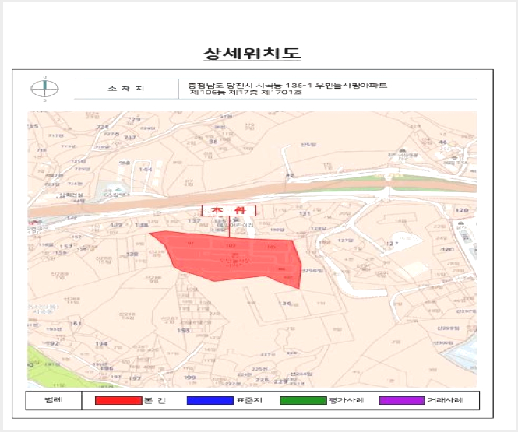Click the north compass icon
The height and width of the screenshot is (432, 518).
click(44, 89)
